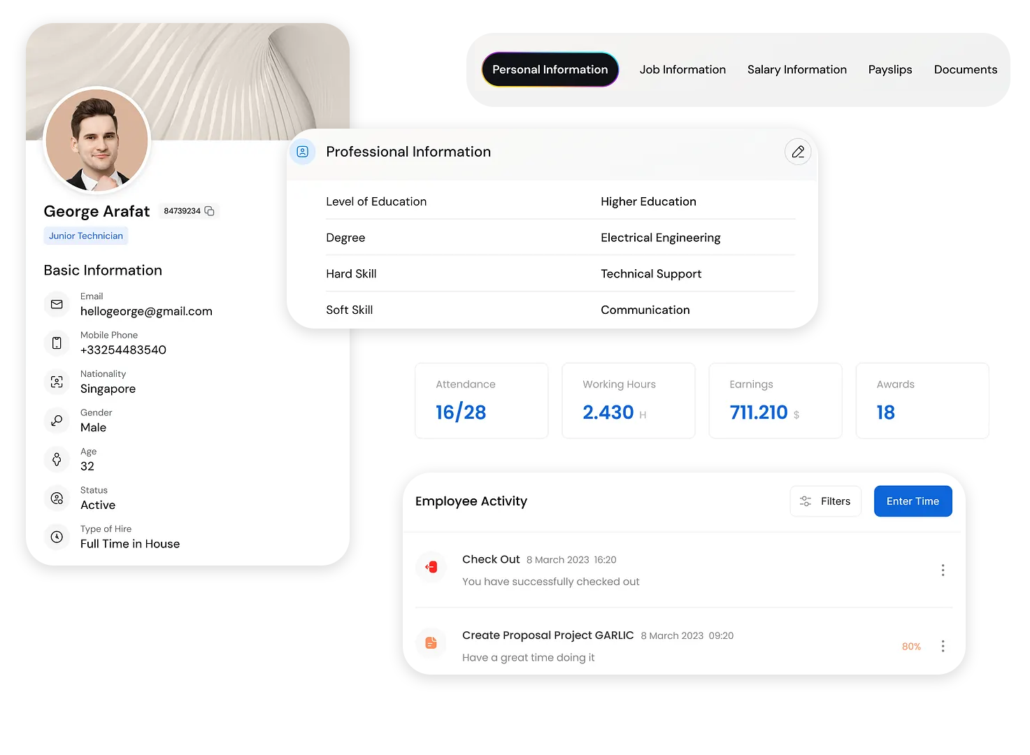This screenshot has height=755, width=1030.
Task: Click the Professional Information header icon
Action: click(x=303, y=152)
